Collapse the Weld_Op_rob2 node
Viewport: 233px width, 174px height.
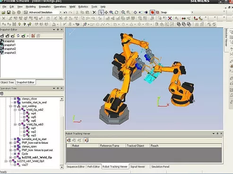coord(15,110)
